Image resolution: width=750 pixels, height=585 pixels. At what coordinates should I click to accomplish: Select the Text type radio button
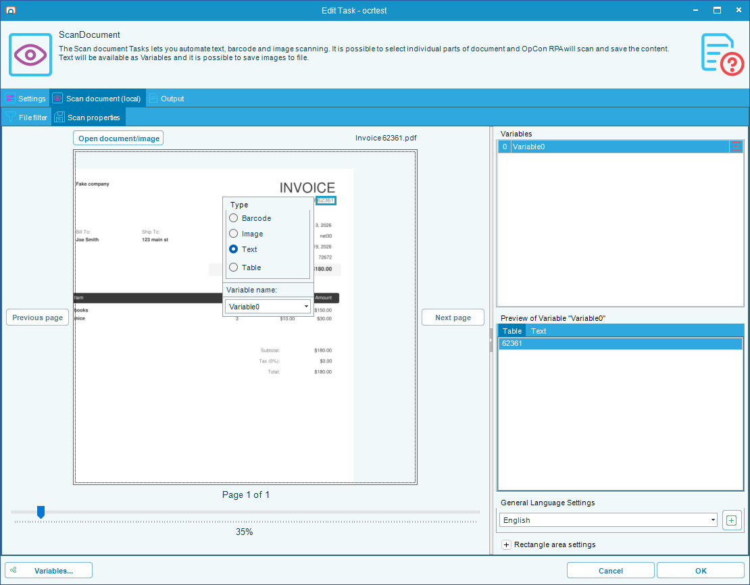click(x=233, y=249)
